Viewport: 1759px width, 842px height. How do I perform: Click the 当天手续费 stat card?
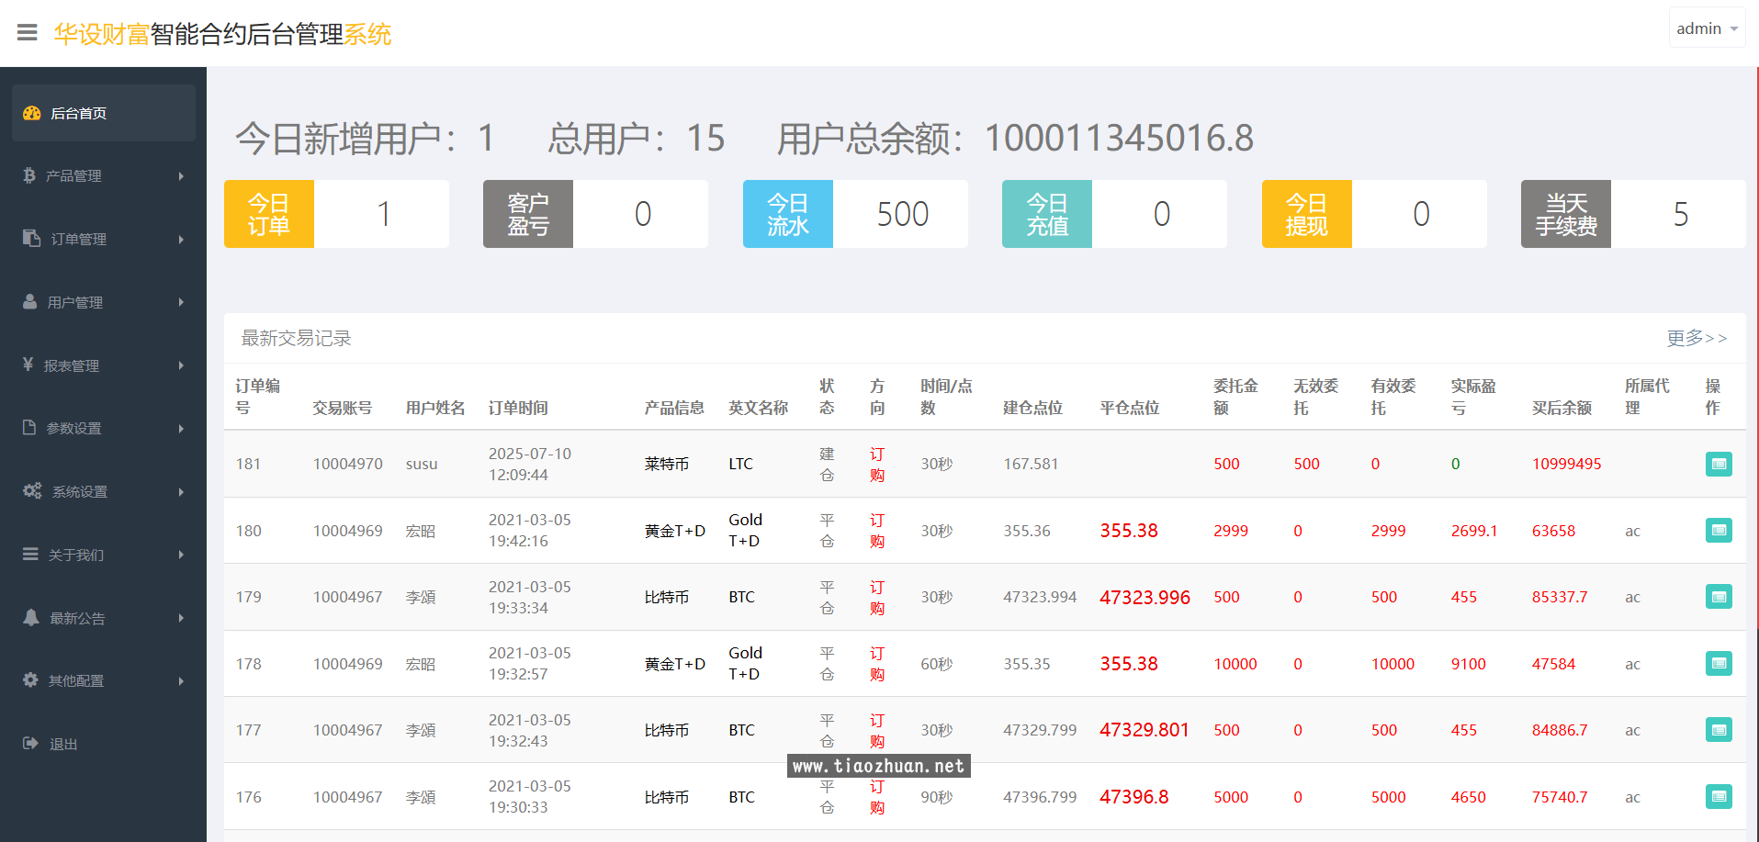pos(1633,214)
